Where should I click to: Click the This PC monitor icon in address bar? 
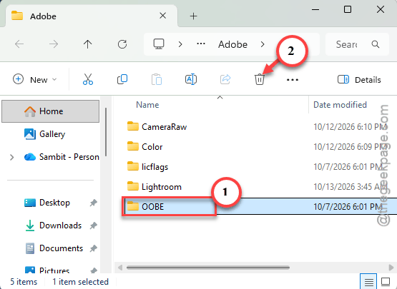(159, 44)
